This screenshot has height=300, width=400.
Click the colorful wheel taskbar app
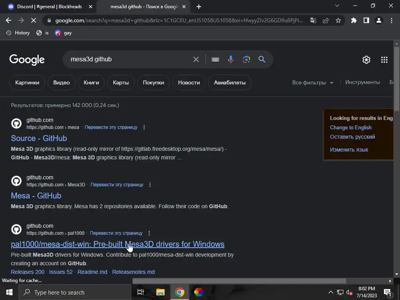coord(198,292)
